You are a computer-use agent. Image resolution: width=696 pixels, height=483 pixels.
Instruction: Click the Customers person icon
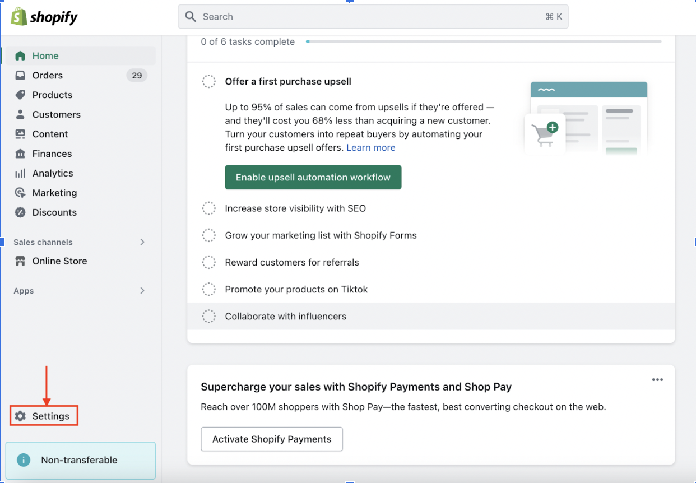click(20, 114)
